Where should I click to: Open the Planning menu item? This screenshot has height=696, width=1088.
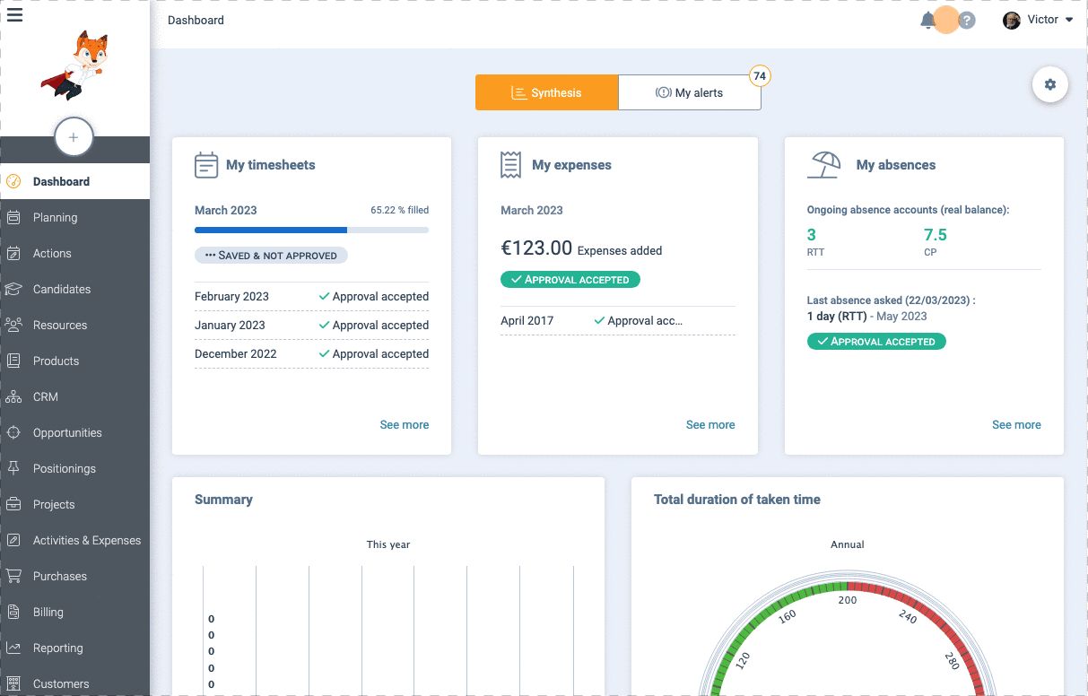point(74,217)
